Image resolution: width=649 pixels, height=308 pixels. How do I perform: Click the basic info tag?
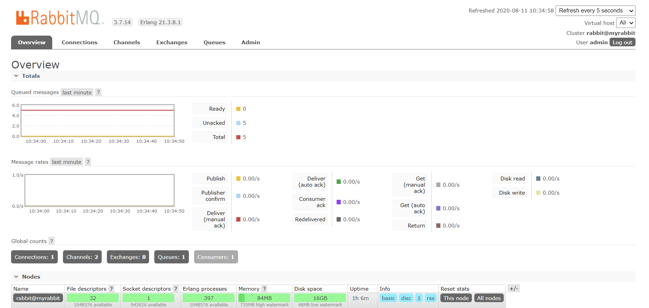(389, 298)
